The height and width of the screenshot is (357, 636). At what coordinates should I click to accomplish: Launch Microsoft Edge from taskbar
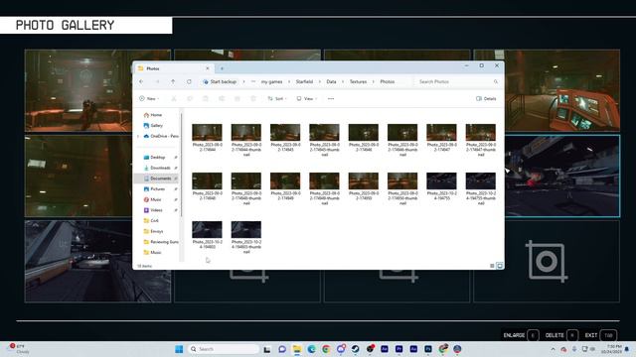(x=311, y=349)
